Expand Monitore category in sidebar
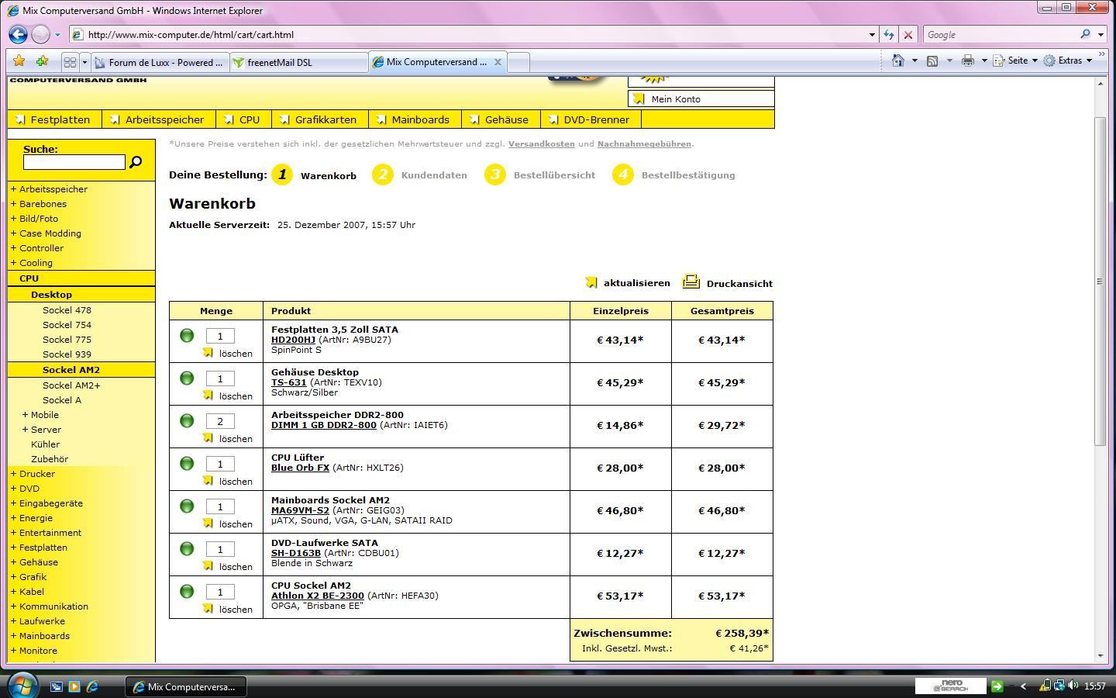This screenshot has height=698, width=1116. 13,651
